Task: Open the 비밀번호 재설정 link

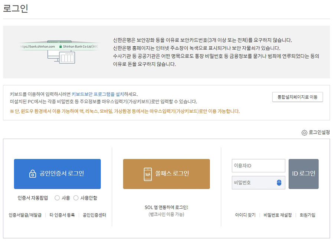Action: 278,215
